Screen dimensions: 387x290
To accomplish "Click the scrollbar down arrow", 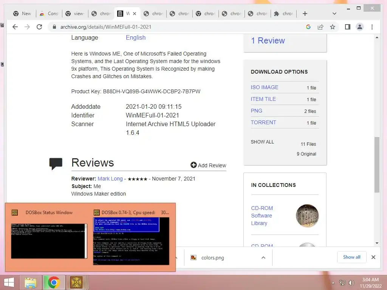I will (377, 243).
